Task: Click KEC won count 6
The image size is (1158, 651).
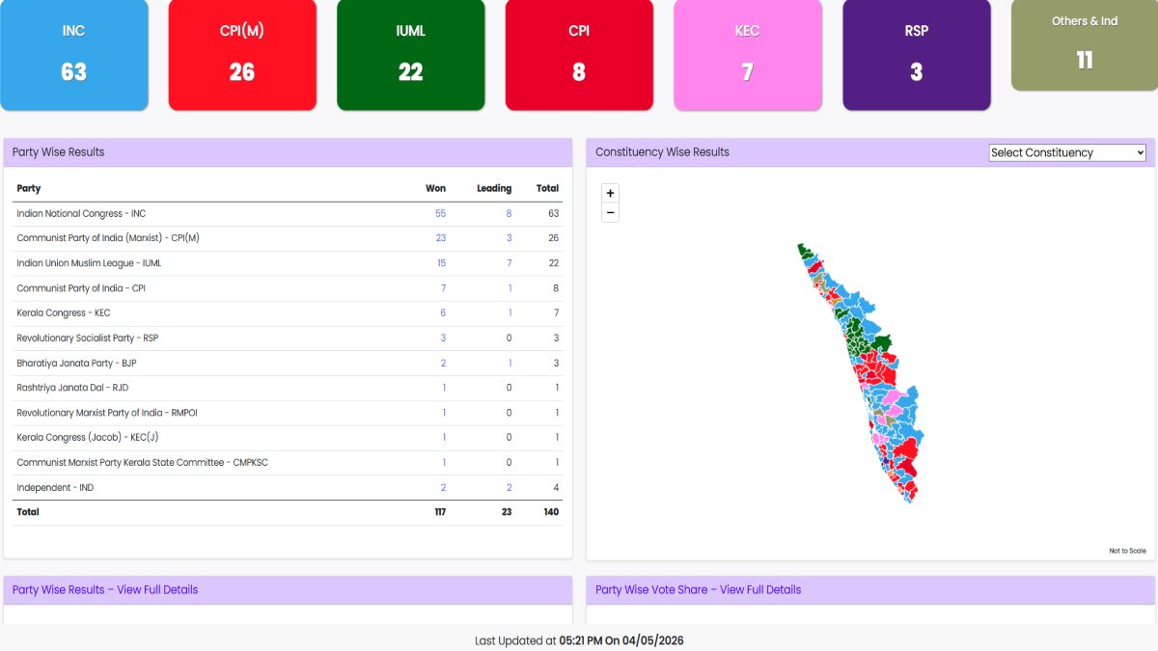Action: (443, 312)
